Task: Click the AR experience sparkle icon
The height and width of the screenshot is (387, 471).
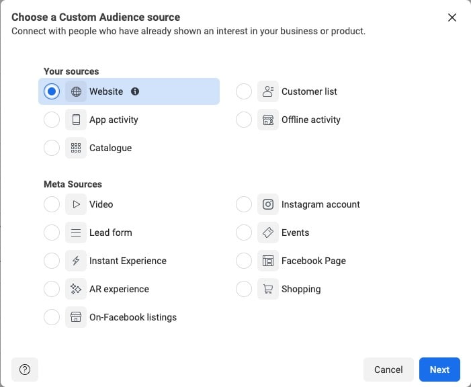Action: [76, 289]
